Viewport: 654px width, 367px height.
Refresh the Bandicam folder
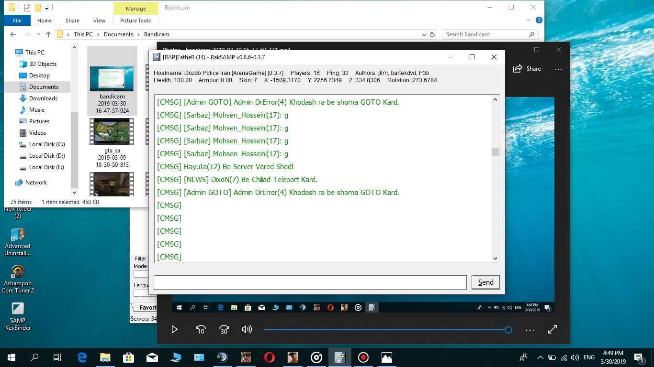click(432, 34)
